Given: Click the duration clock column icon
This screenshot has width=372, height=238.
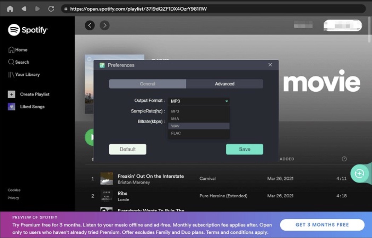Looking at the screenshot, I should [x=344, y=159].
